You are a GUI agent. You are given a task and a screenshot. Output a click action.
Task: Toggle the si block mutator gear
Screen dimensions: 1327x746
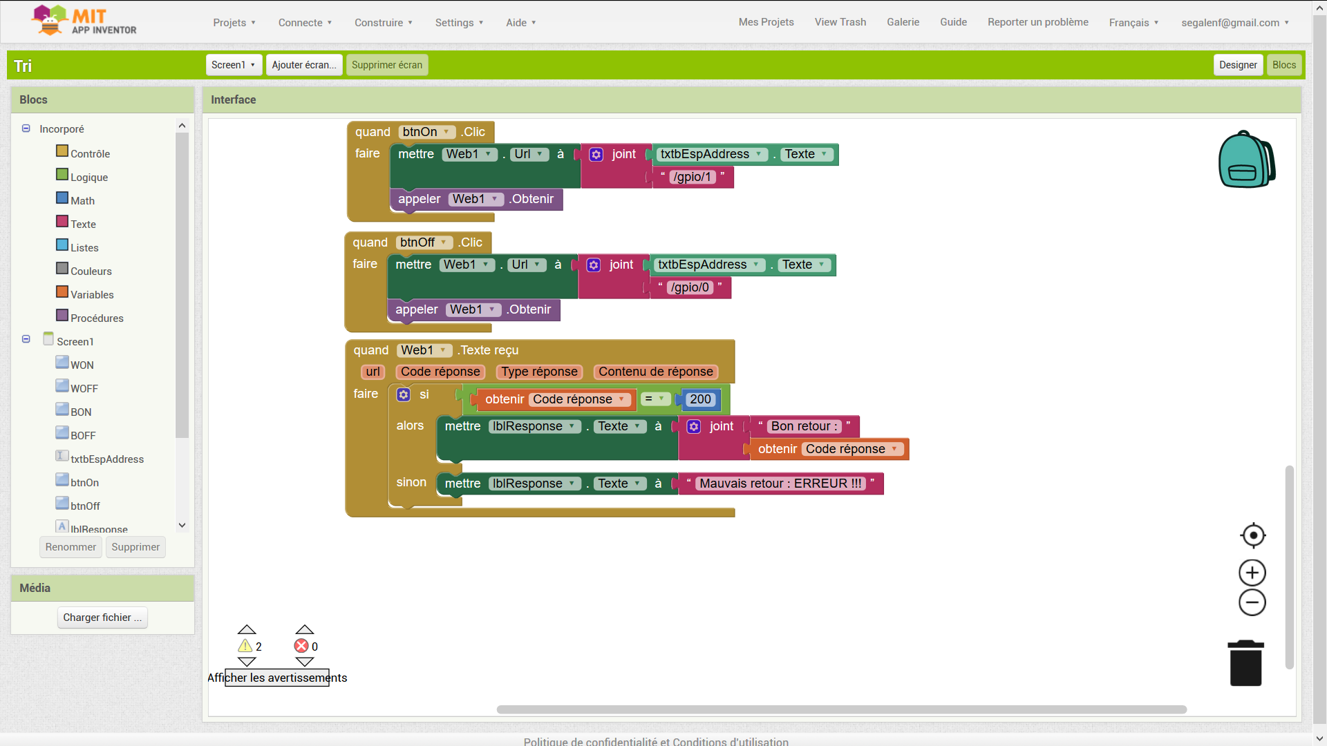404,394
